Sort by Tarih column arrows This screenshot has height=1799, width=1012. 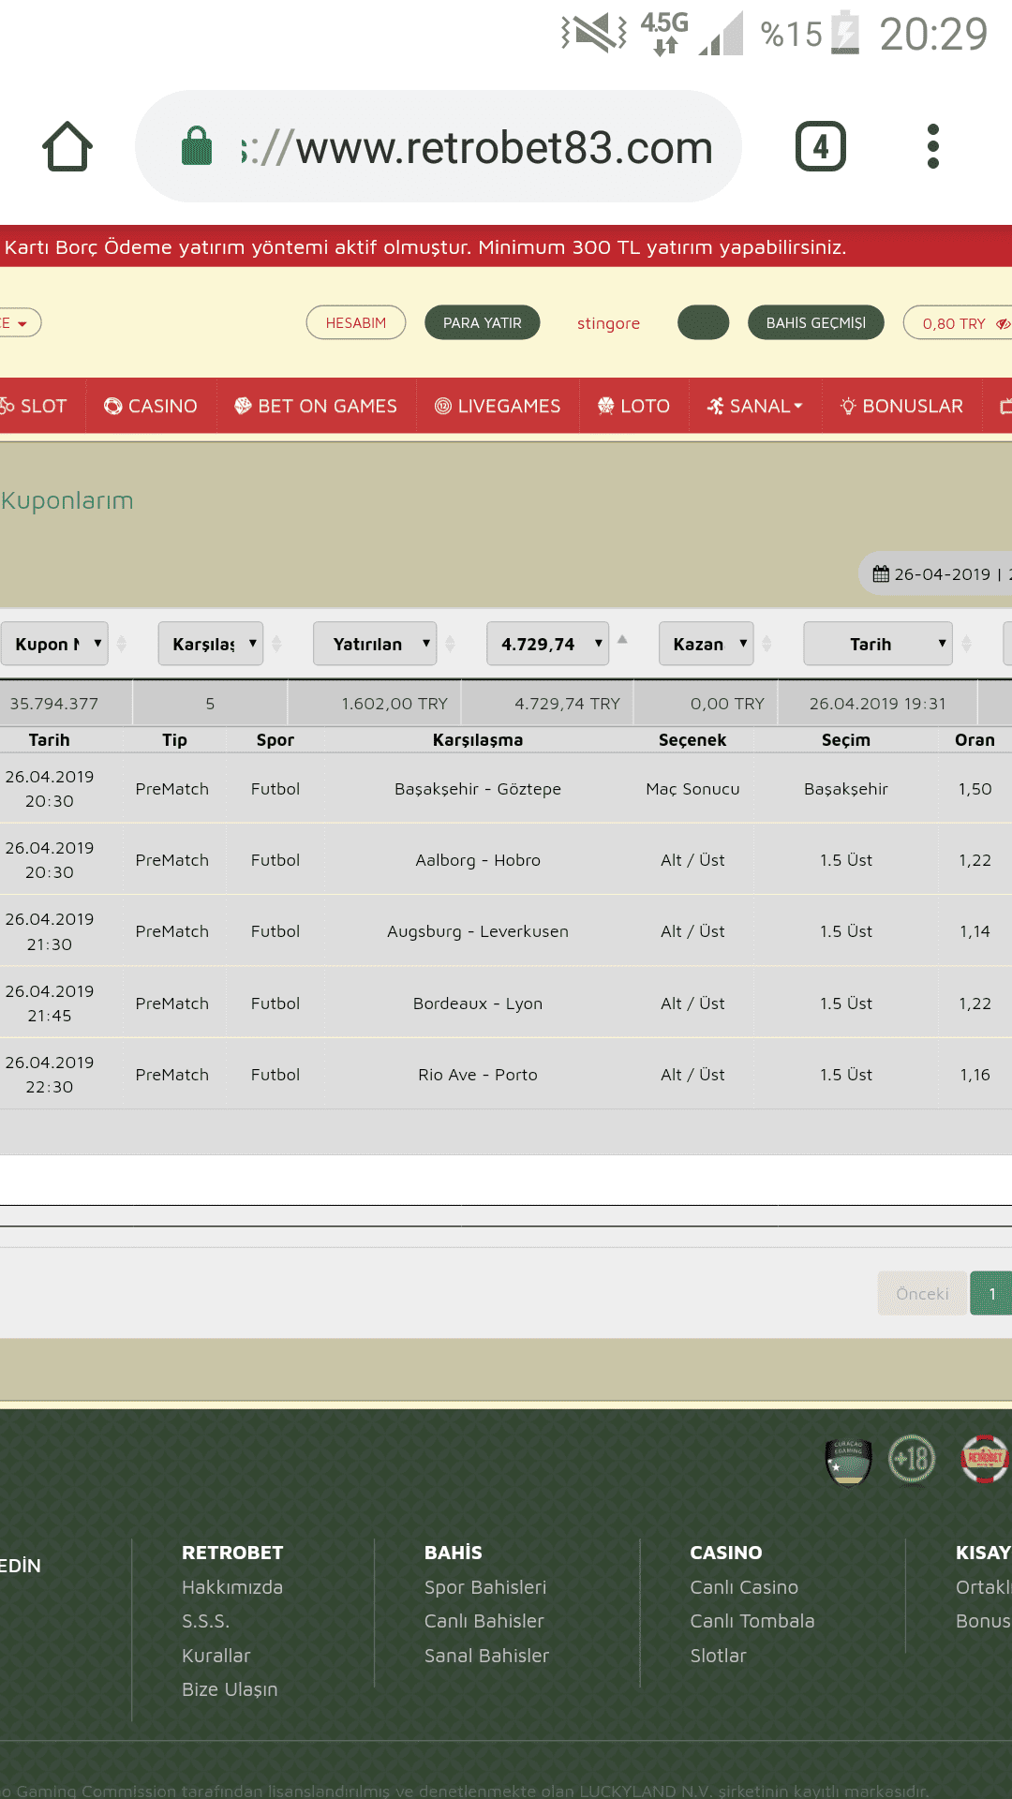(x=966, y=644)
